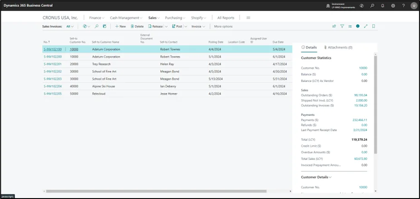Open invoice S-INV102201

coord(53,64)
